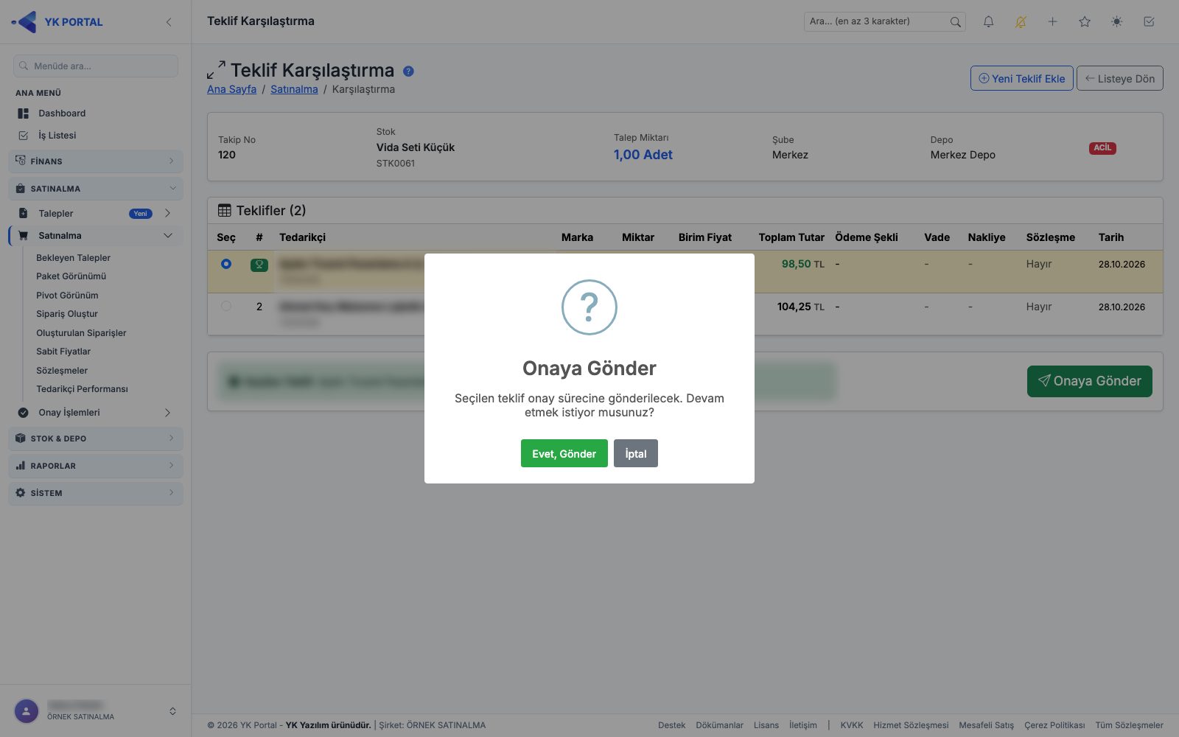Click the green Onaya Gönder button
Image resolution: width=1179 pixels, height=737 pixels.
click(x=1089, y=381)
